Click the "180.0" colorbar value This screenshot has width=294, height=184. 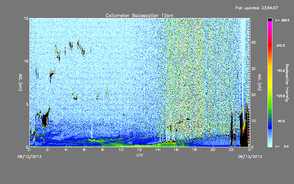pyautogui.click(x=281, y=71)
